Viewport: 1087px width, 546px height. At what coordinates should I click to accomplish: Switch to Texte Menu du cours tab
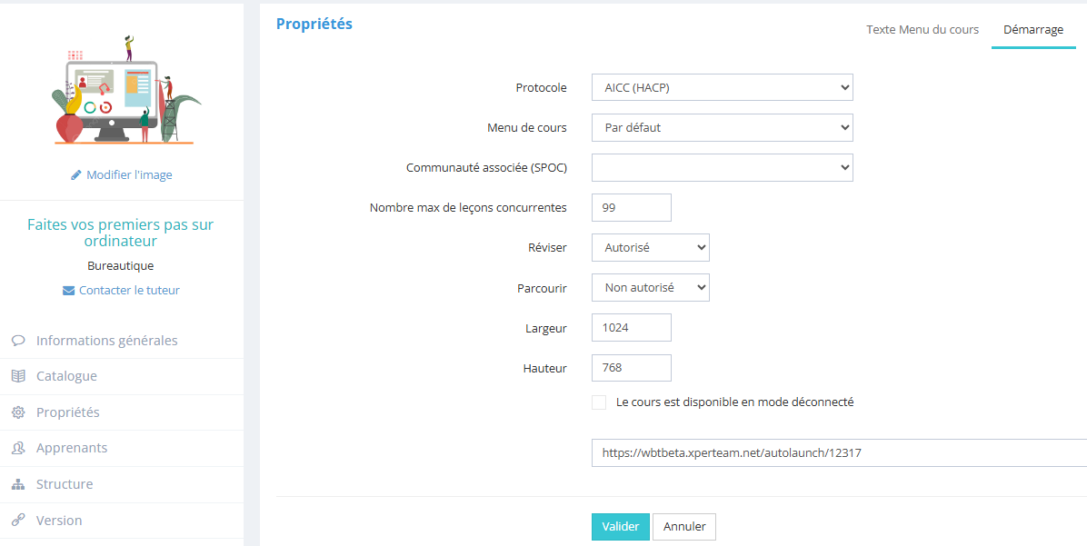click(x=922, y=30)
